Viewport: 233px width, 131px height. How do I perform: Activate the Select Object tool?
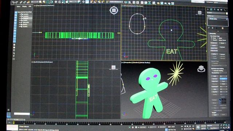click(x=40, y=2)
